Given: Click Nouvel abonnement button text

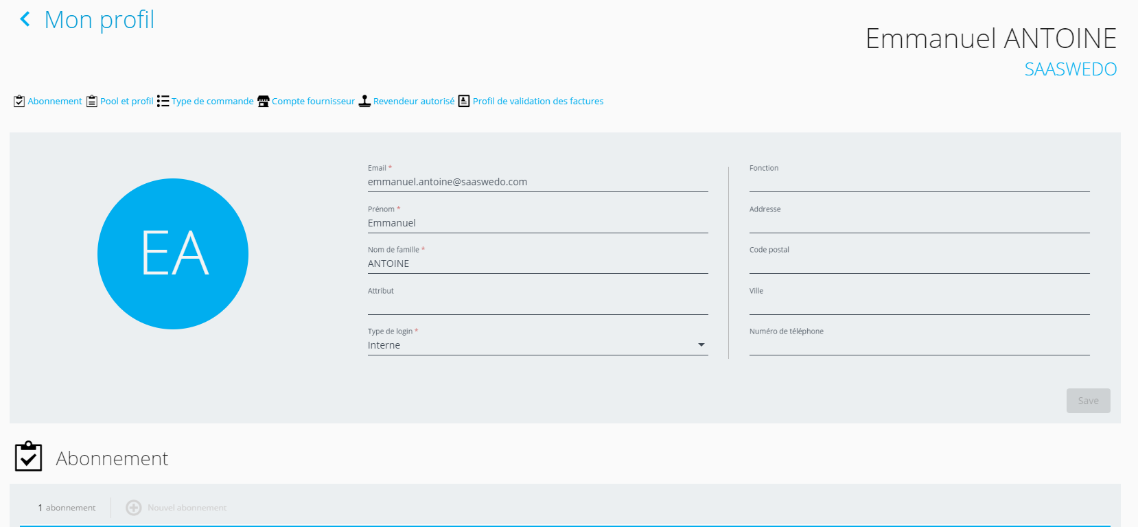Looking at the screenshot, I should (x=187, y=508).
